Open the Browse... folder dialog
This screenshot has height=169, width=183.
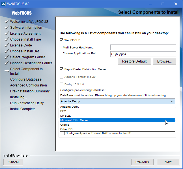click(x=164, y=61)
